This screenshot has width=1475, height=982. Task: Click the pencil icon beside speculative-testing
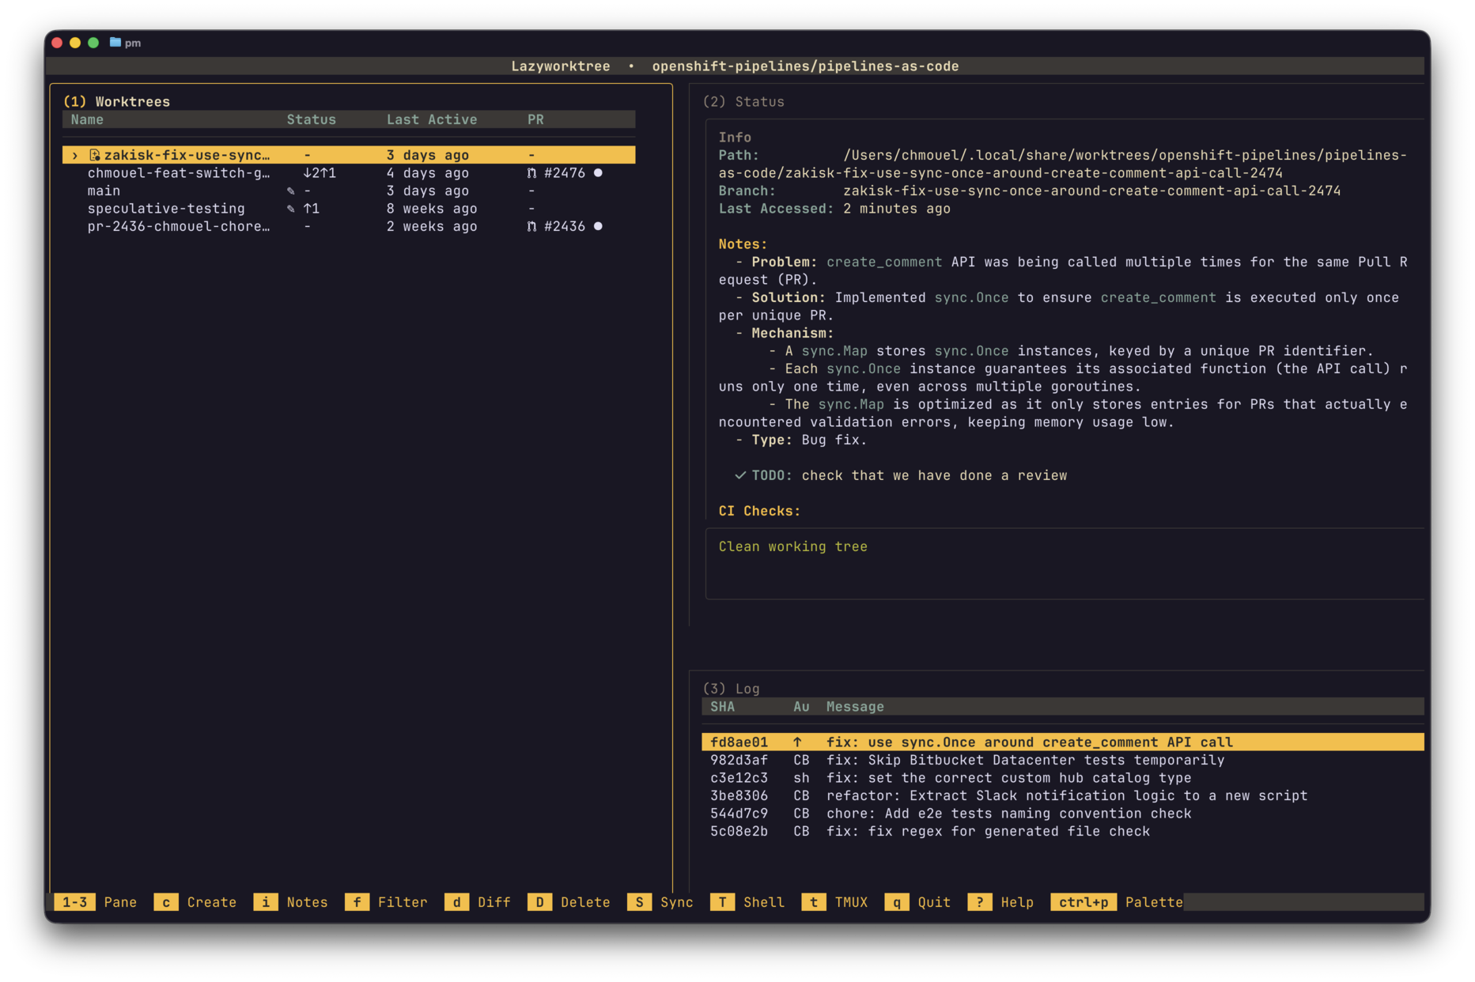pyautogui.click(x=291, y=208)
